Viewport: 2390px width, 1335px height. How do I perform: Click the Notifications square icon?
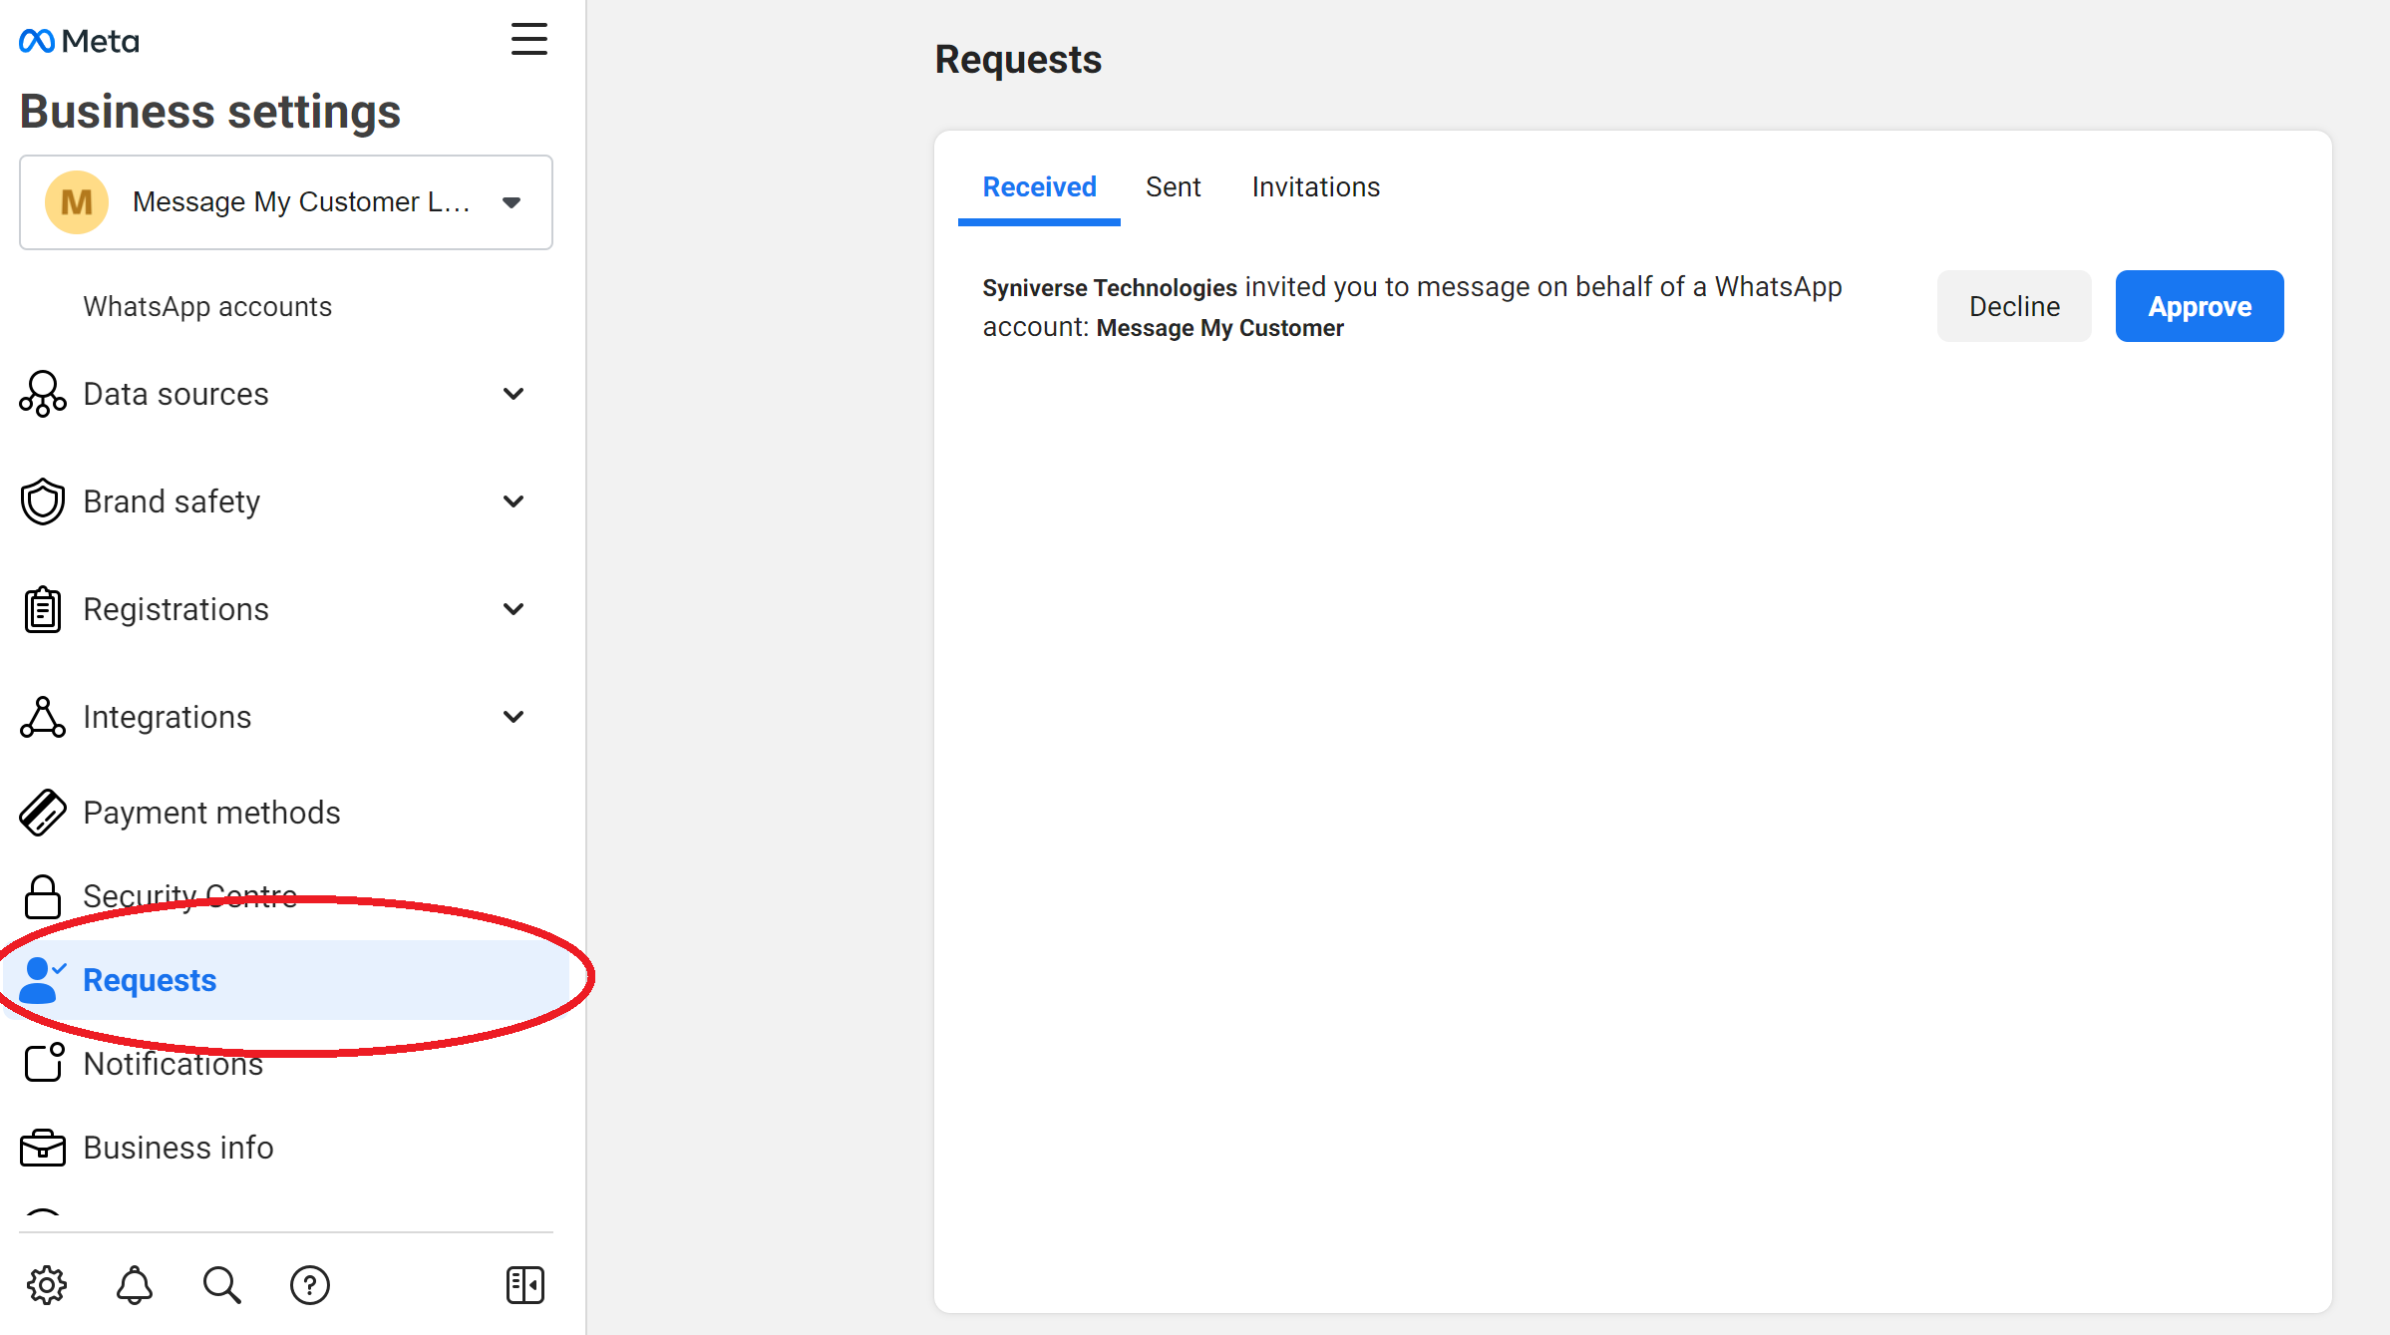[x=43, y=1063]
